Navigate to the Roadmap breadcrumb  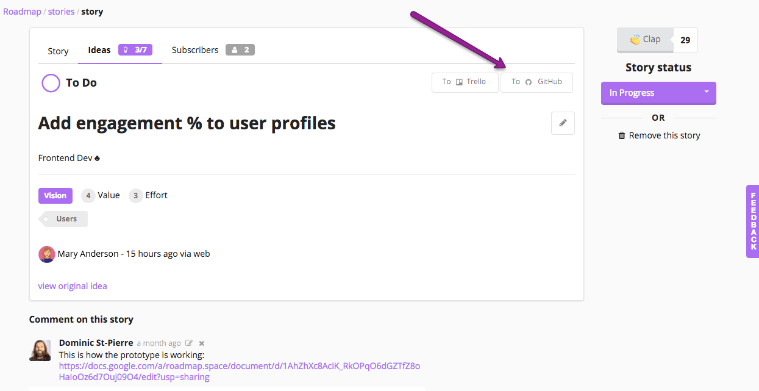22,11
